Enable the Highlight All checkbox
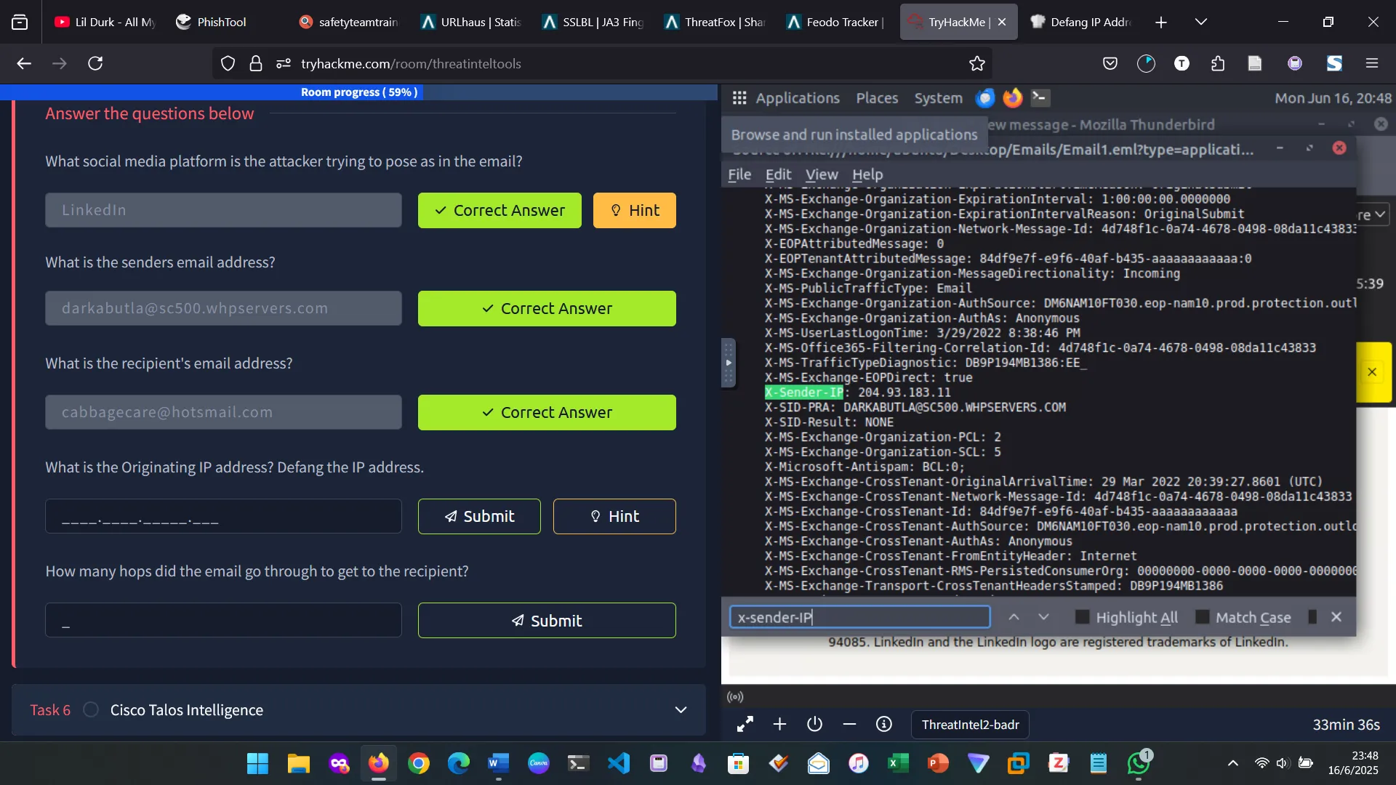This screenshot has width=1396, height=785. [1082, 617]
